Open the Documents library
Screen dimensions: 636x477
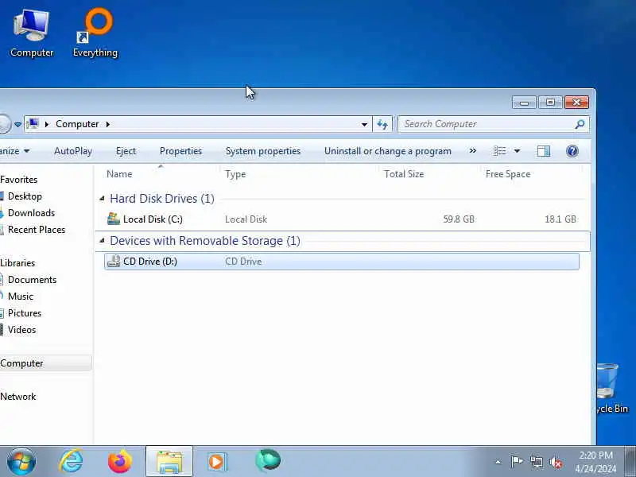tap(32, 280)
